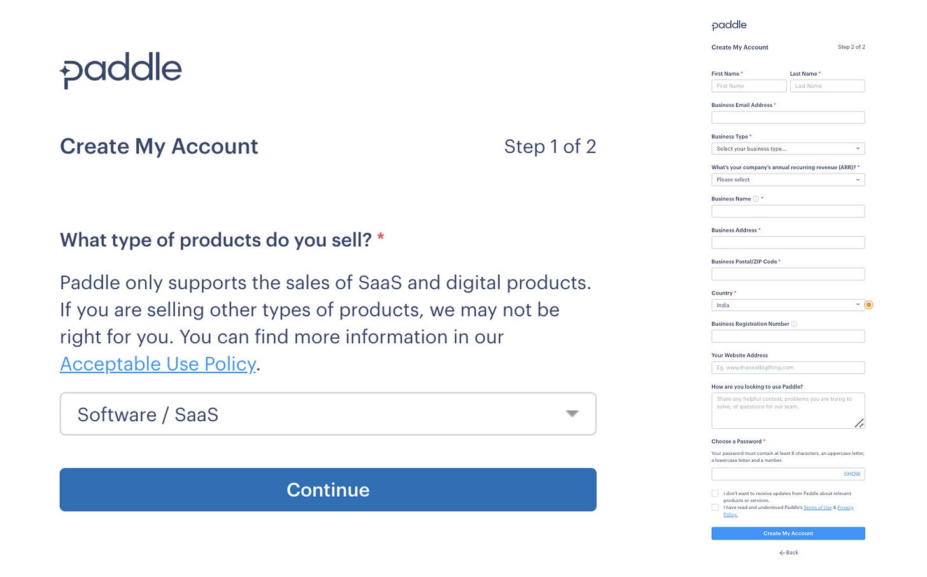Click the resize handle of the Paddle usage textarea
927x577 pixels.
[859, 423]
